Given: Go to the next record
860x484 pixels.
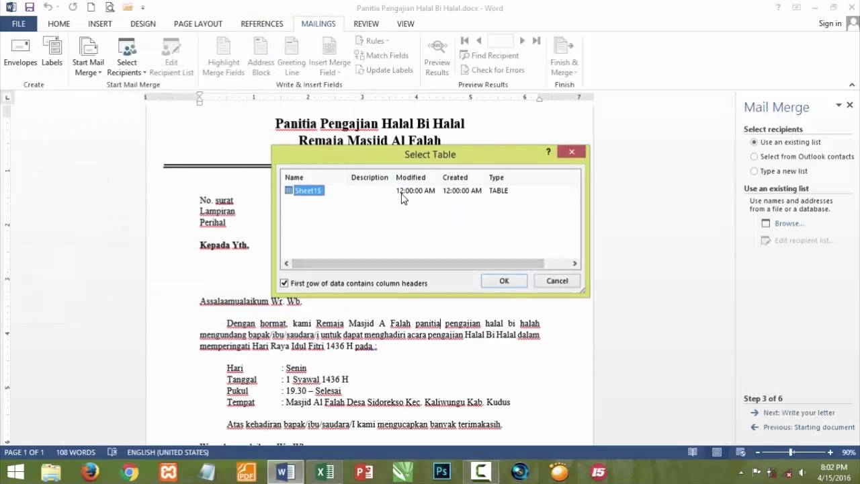Looking at the screenshot, I should click(522, 41).
